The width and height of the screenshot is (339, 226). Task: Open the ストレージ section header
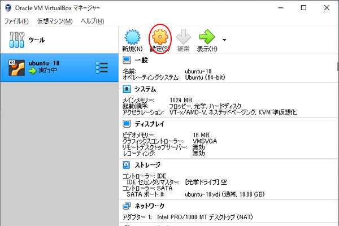click(147, 165)
